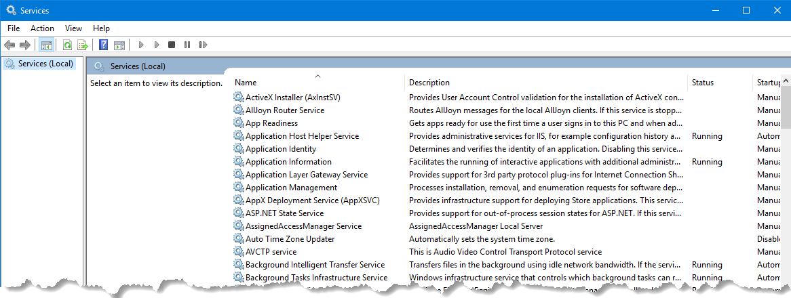Click 'Automatically sets the system time zone.' description

pyautogui.click(x=482, y=238)
